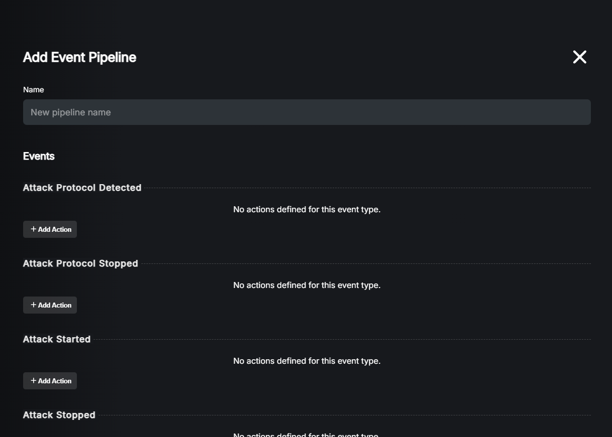The image size is (612, 437).
Task: Add an action for Attack Started events
Action: [50, 380]
